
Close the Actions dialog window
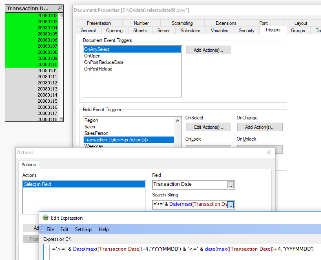click(x=268, y=152)
